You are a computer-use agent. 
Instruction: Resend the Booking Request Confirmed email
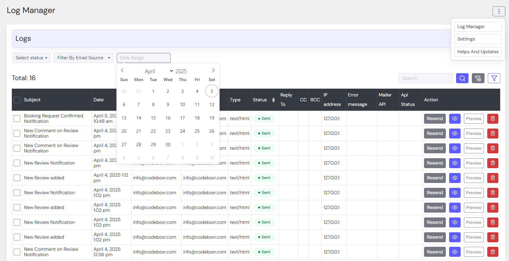pyautogui.click(x=435, y=119)
